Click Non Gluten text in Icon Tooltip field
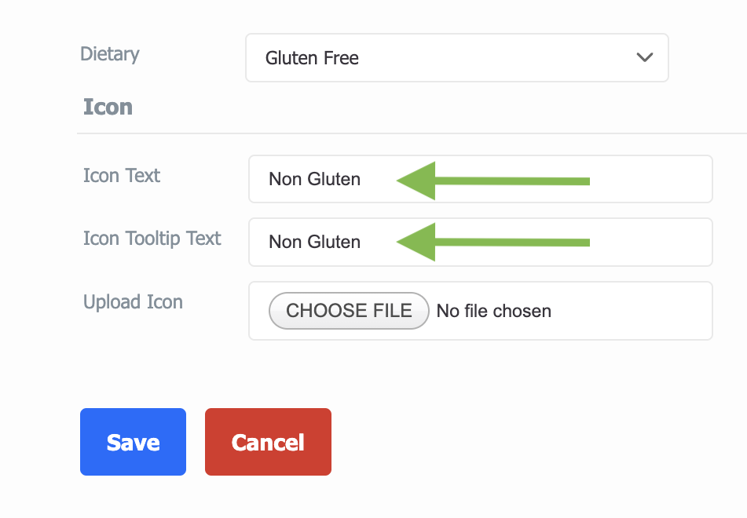This screenshot has height=518, width=747. 314,243
